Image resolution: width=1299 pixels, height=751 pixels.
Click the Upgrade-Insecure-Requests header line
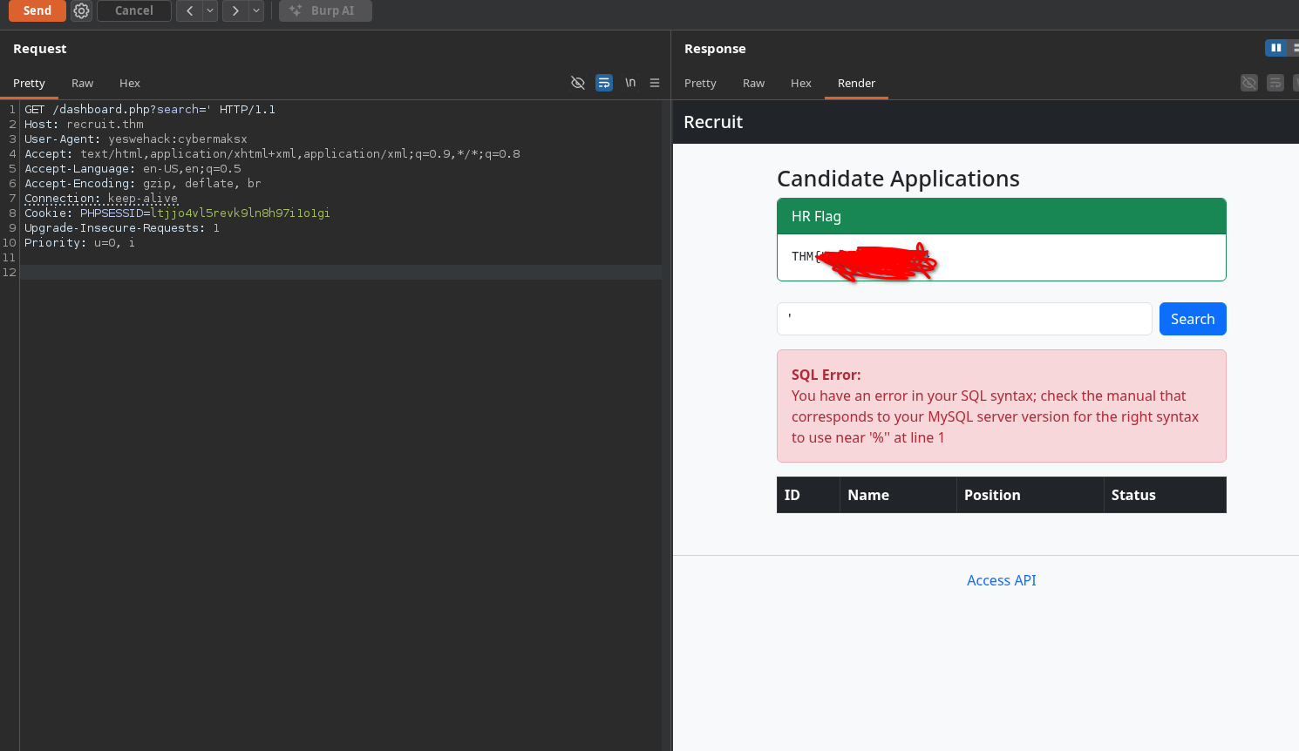(x=122, y=228)
